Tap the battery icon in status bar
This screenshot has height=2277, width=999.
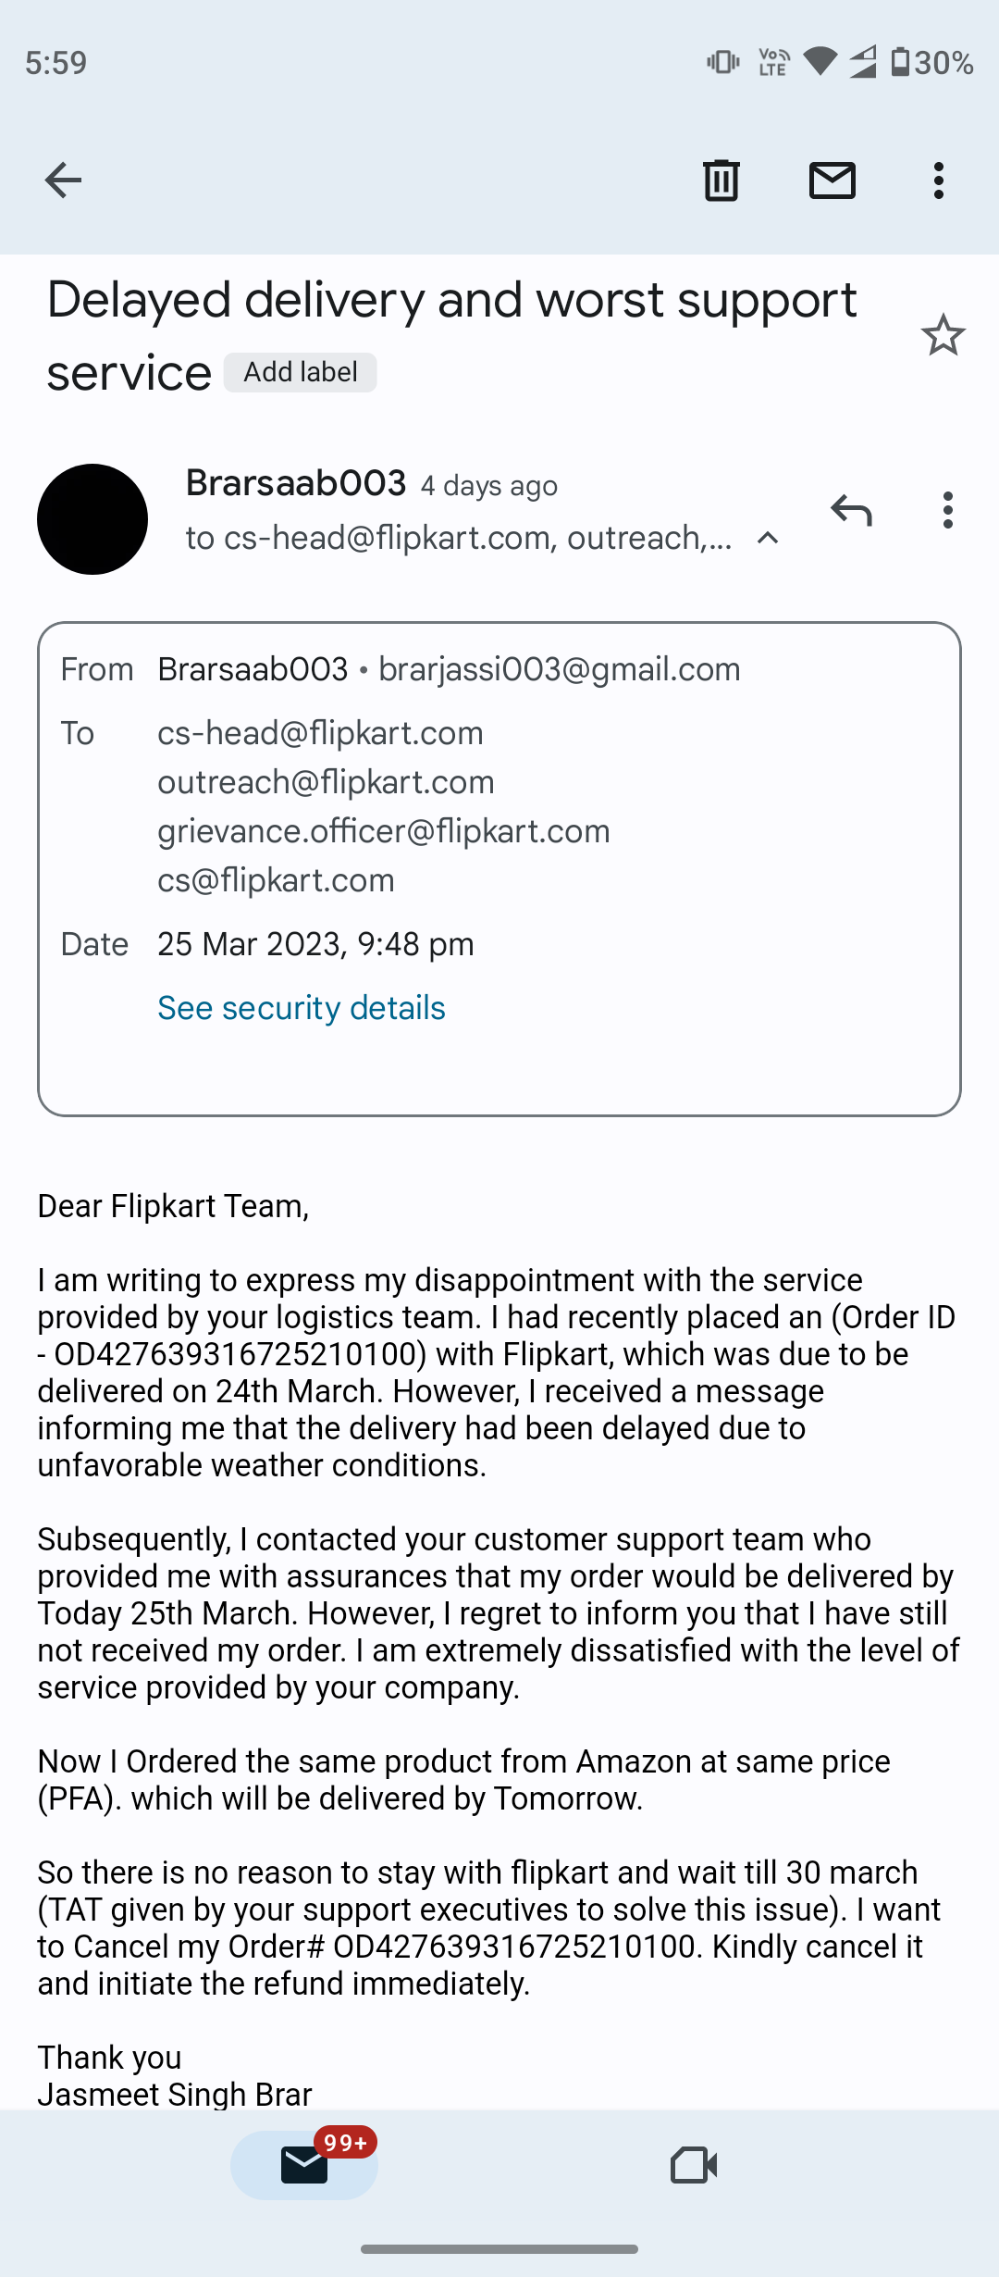[x=900, y=62]
